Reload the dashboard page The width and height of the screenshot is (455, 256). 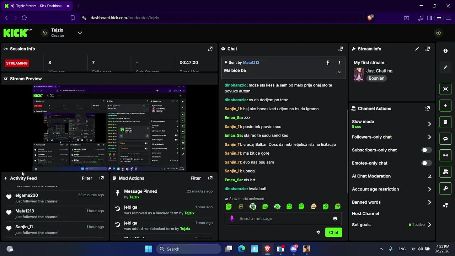point(24,18)
